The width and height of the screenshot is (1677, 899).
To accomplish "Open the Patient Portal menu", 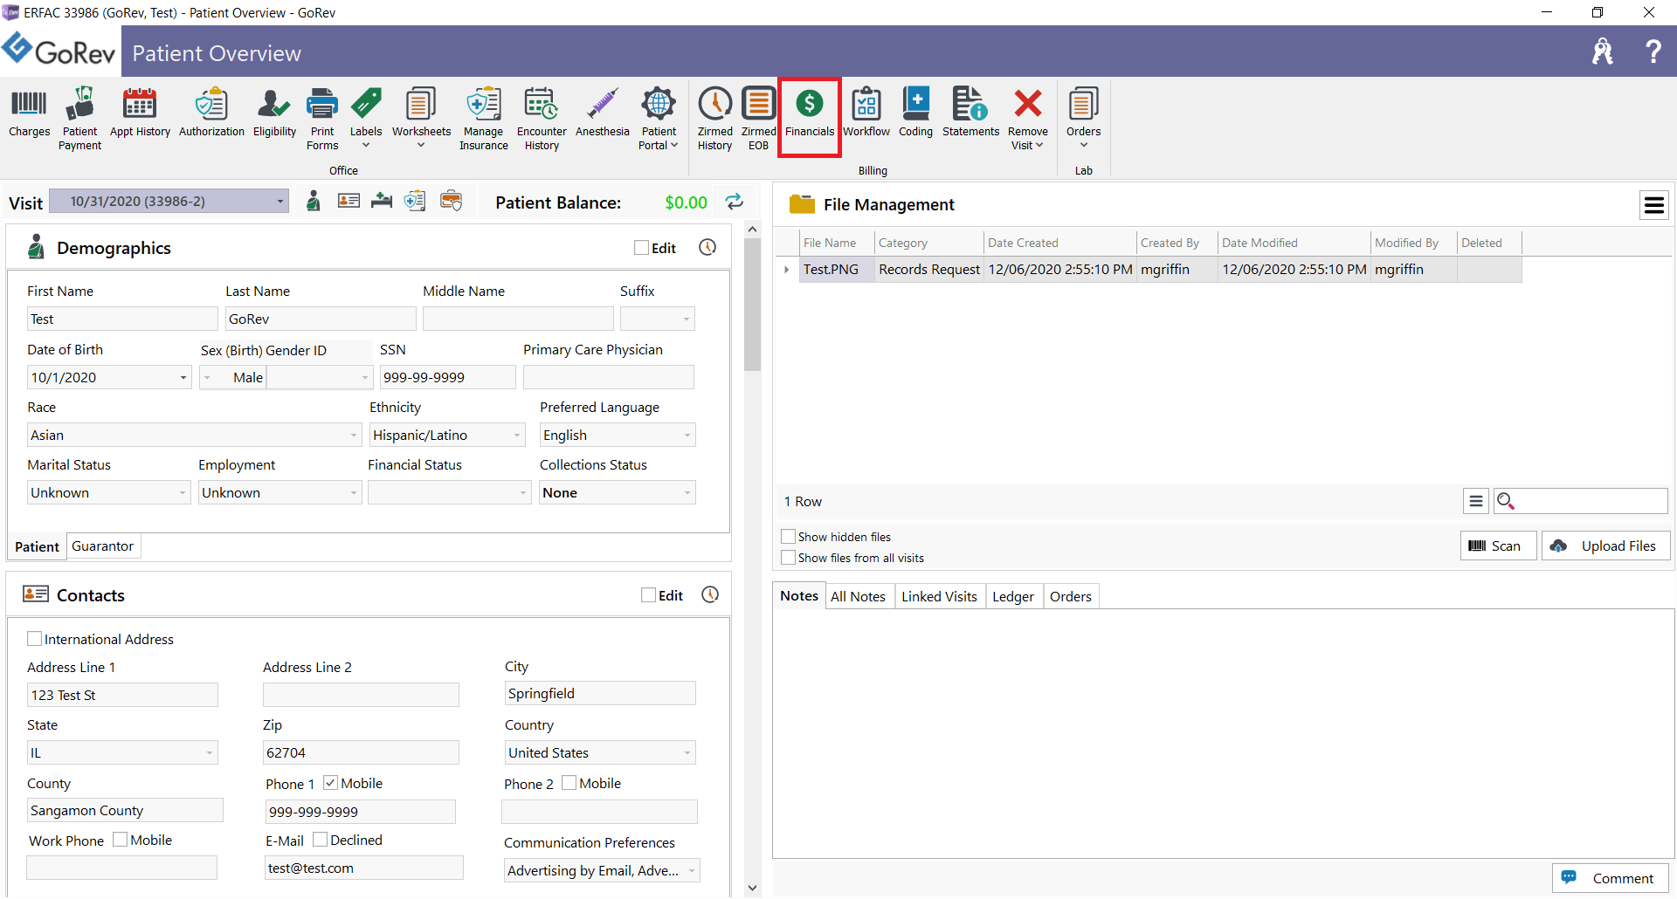I will click(658, 119).
